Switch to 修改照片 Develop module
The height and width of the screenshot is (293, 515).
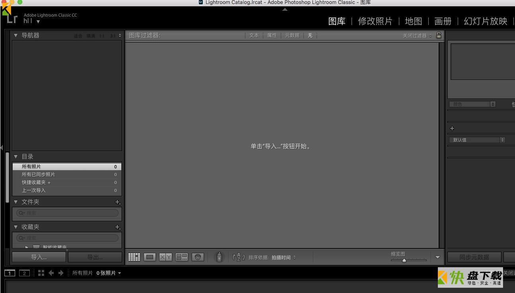(375, 21)
